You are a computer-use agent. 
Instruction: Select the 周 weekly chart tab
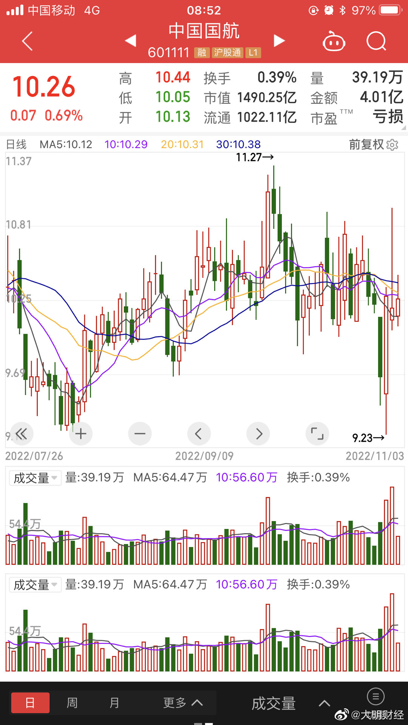point(72,703)
